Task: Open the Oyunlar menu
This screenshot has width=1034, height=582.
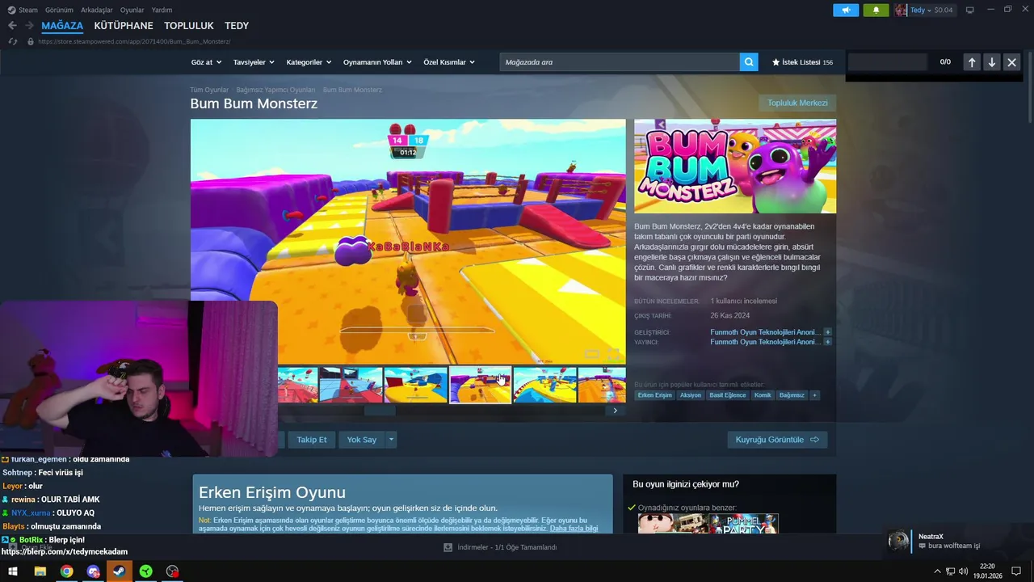Action: [132, 10]
